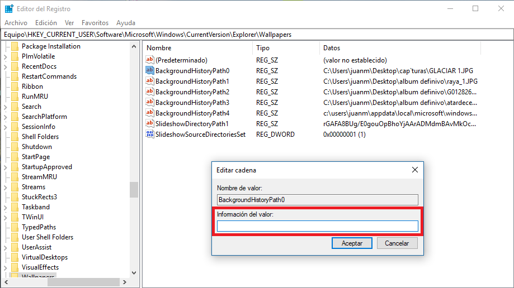Click the RestartCommands folder icon
514x288 pixels.
point(15,76)
